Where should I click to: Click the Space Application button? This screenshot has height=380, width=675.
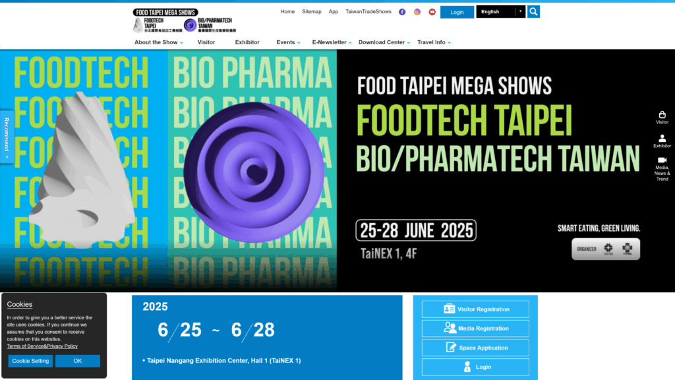pyautogui.click(x=475, y=348)
